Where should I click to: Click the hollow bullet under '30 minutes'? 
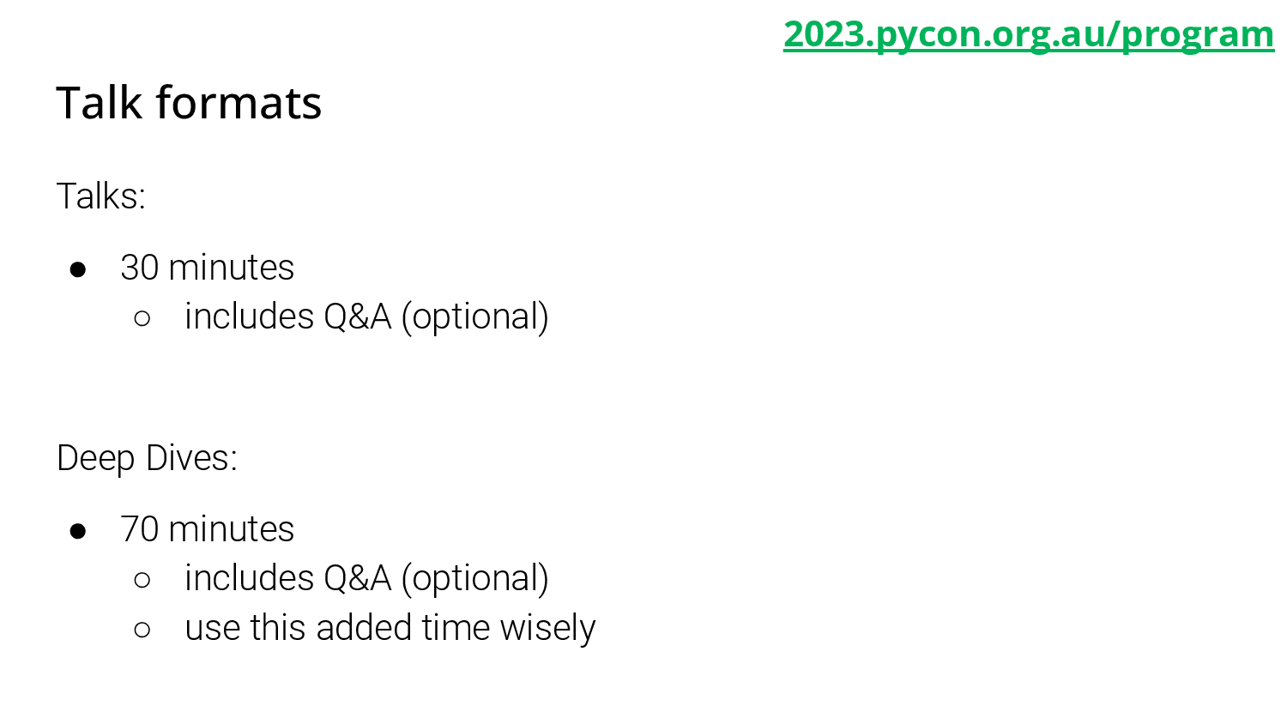(142, 319)
